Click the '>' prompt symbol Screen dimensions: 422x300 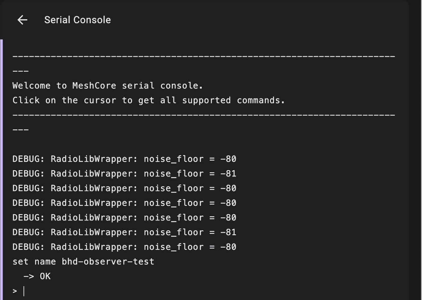[x=15, y=291]
